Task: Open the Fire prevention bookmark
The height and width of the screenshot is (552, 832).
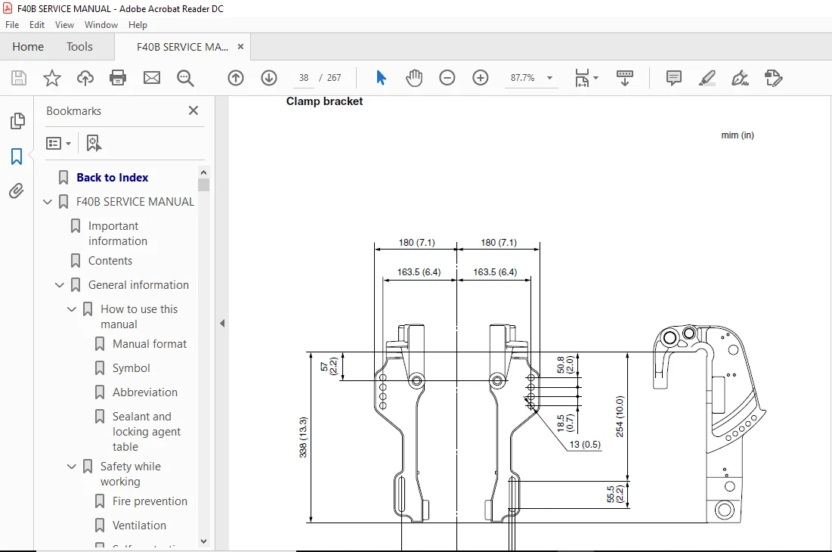Action: [150, 501]
